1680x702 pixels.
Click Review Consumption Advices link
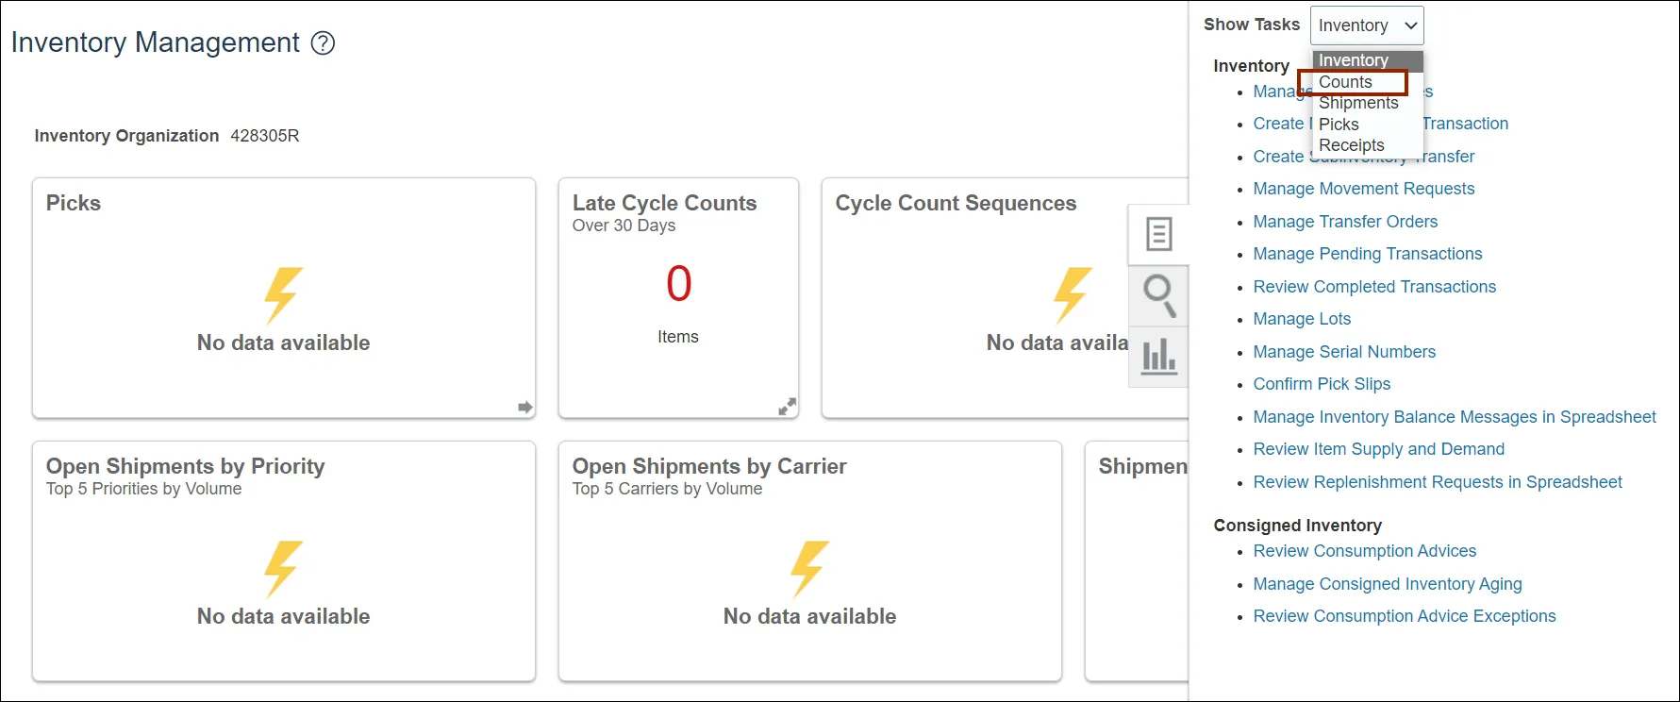point(1364,551)
